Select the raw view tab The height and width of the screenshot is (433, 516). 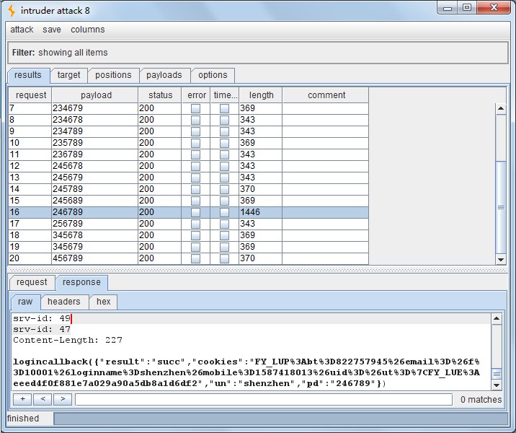coord(25,302)
